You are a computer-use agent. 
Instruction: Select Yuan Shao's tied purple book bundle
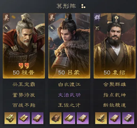[x=128, y=118]
